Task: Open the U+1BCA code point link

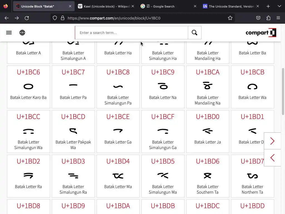Action: (x=208, y=72)
